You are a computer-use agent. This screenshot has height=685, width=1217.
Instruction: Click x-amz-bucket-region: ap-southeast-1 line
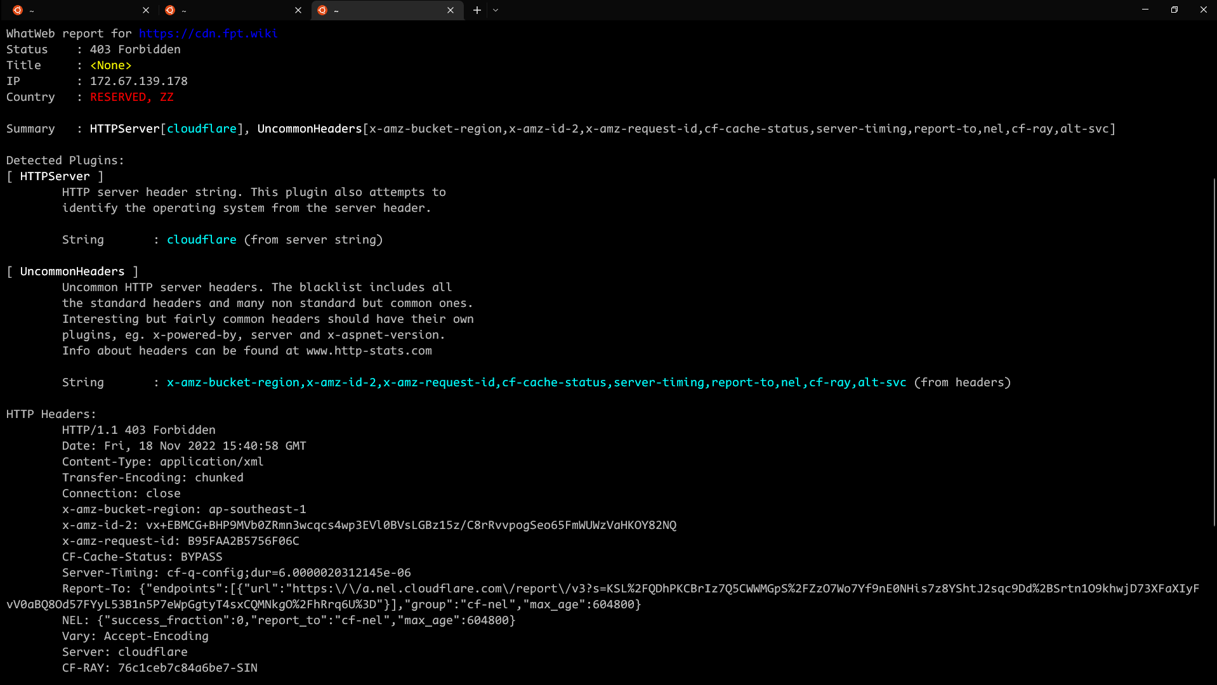click(184, 509)
